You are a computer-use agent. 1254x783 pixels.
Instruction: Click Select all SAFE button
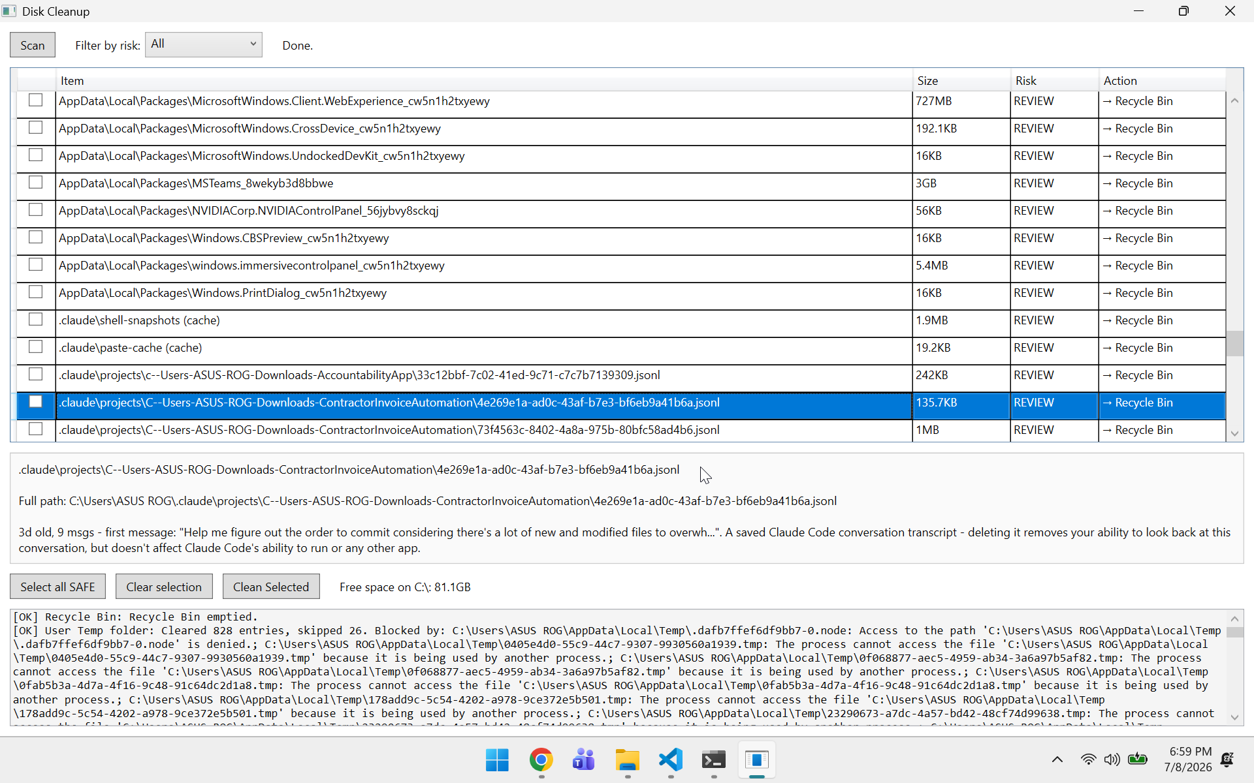coord(57,587)
